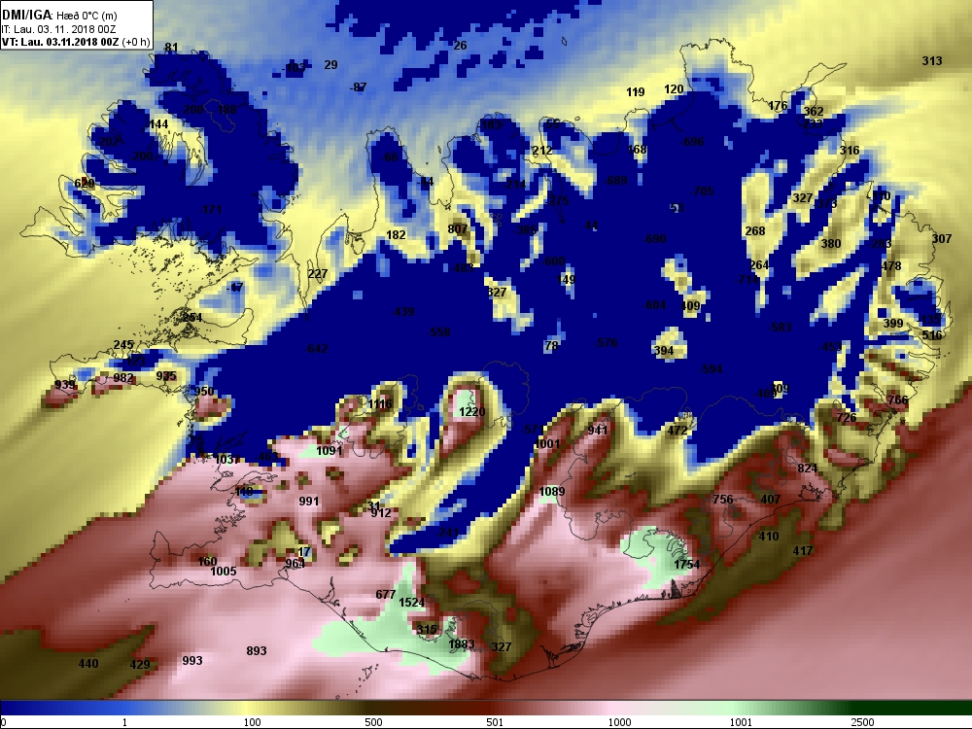Click the "DMI/IGA: Hæð 0°C (m)" title text
This screenshot has width=972, height=729.
pos(60,15)
